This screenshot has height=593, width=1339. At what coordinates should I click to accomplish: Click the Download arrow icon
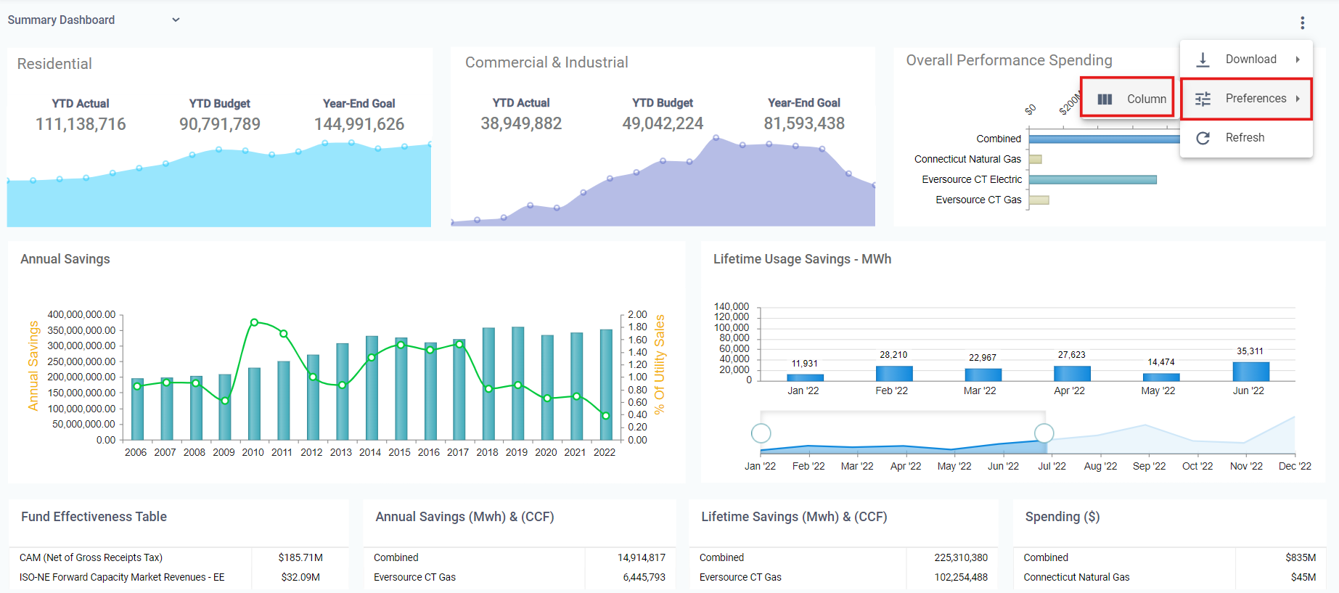(1203, 60)
